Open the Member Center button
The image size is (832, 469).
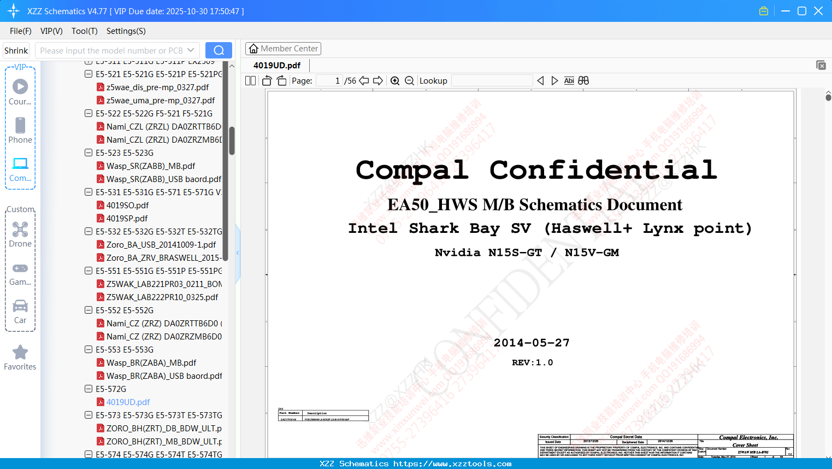click(x=283, y=49)
